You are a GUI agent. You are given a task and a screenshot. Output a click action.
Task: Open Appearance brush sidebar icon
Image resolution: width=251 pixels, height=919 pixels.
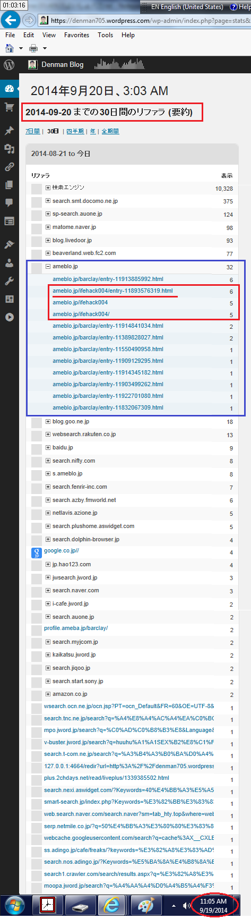[9, 244]
